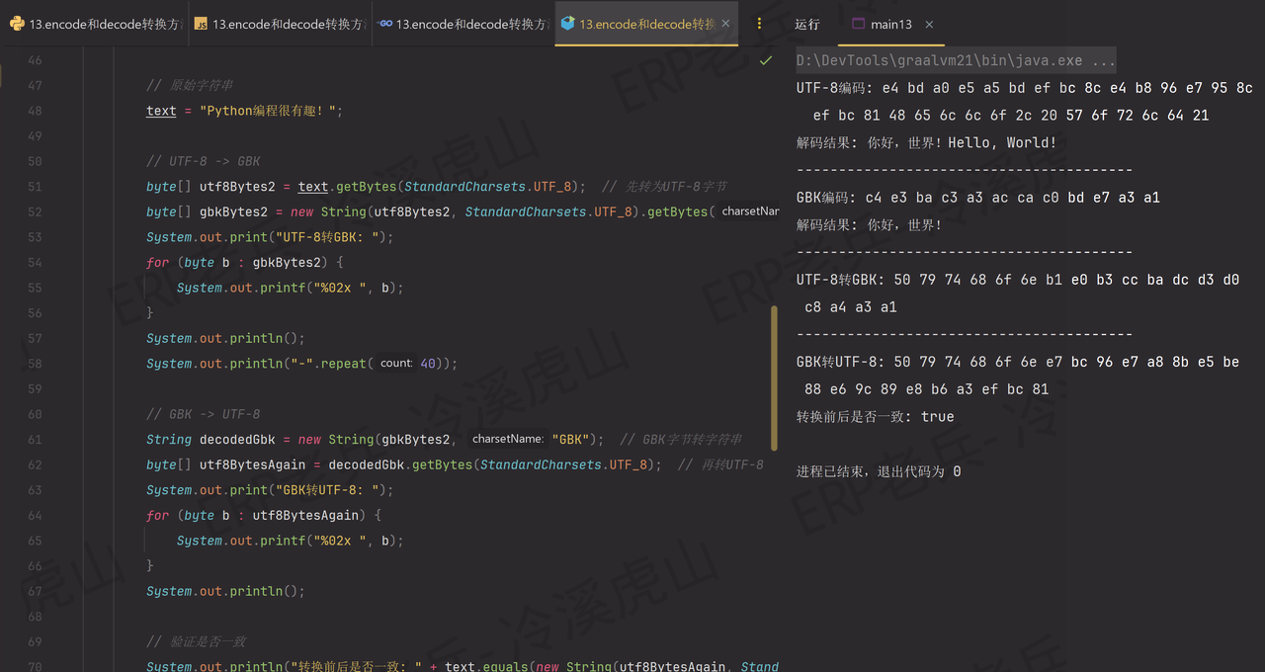Select the underlined text variable on line 48
Image resolution: width=1265 pixels, height=672 pixels.
160,110
